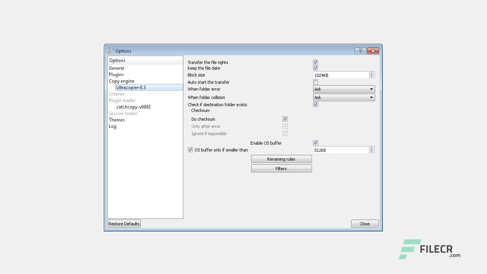Select Ultracopier-0.3 under Copy engine
This screenshot has height=274, width=487.
(x=131, y=87)
